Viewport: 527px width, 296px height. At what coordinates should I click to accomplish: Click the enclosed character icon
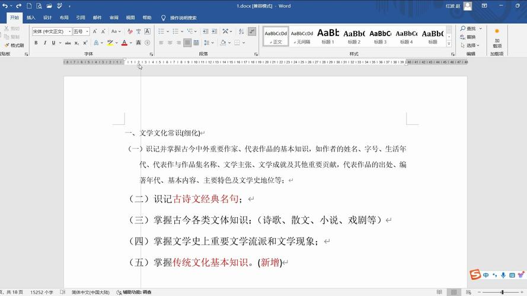point(147,43)
